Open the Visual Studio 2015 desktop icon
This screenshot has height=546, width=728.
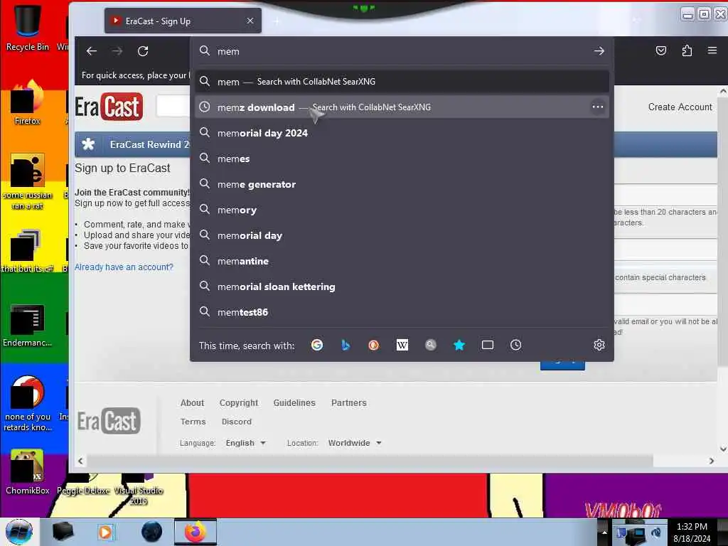(x=139, y=491)
